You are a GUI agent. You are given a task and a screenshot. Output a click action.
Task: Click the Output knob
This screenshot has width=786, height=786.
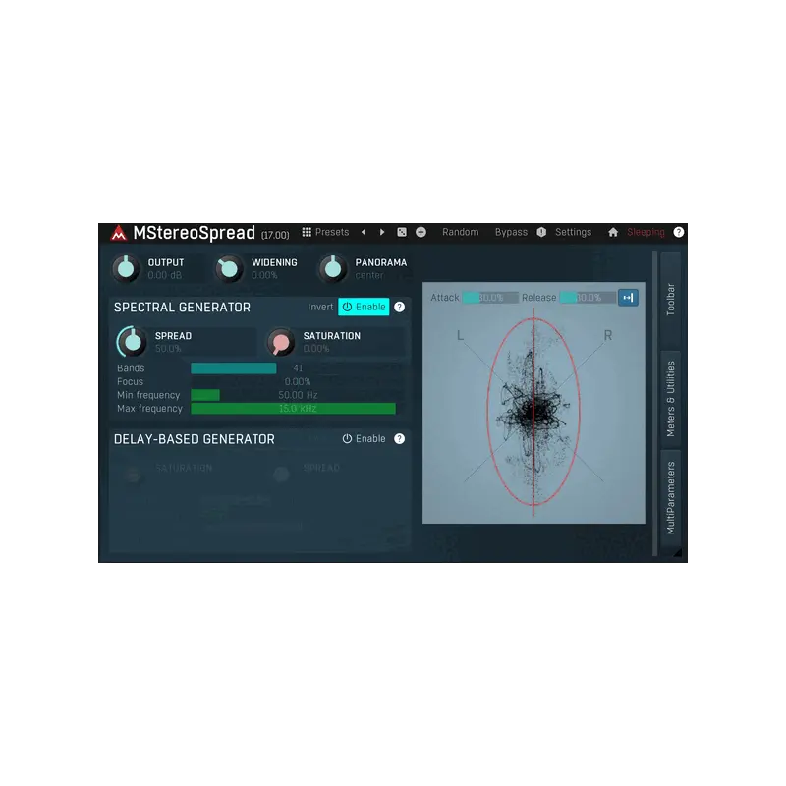coord(126,268)
